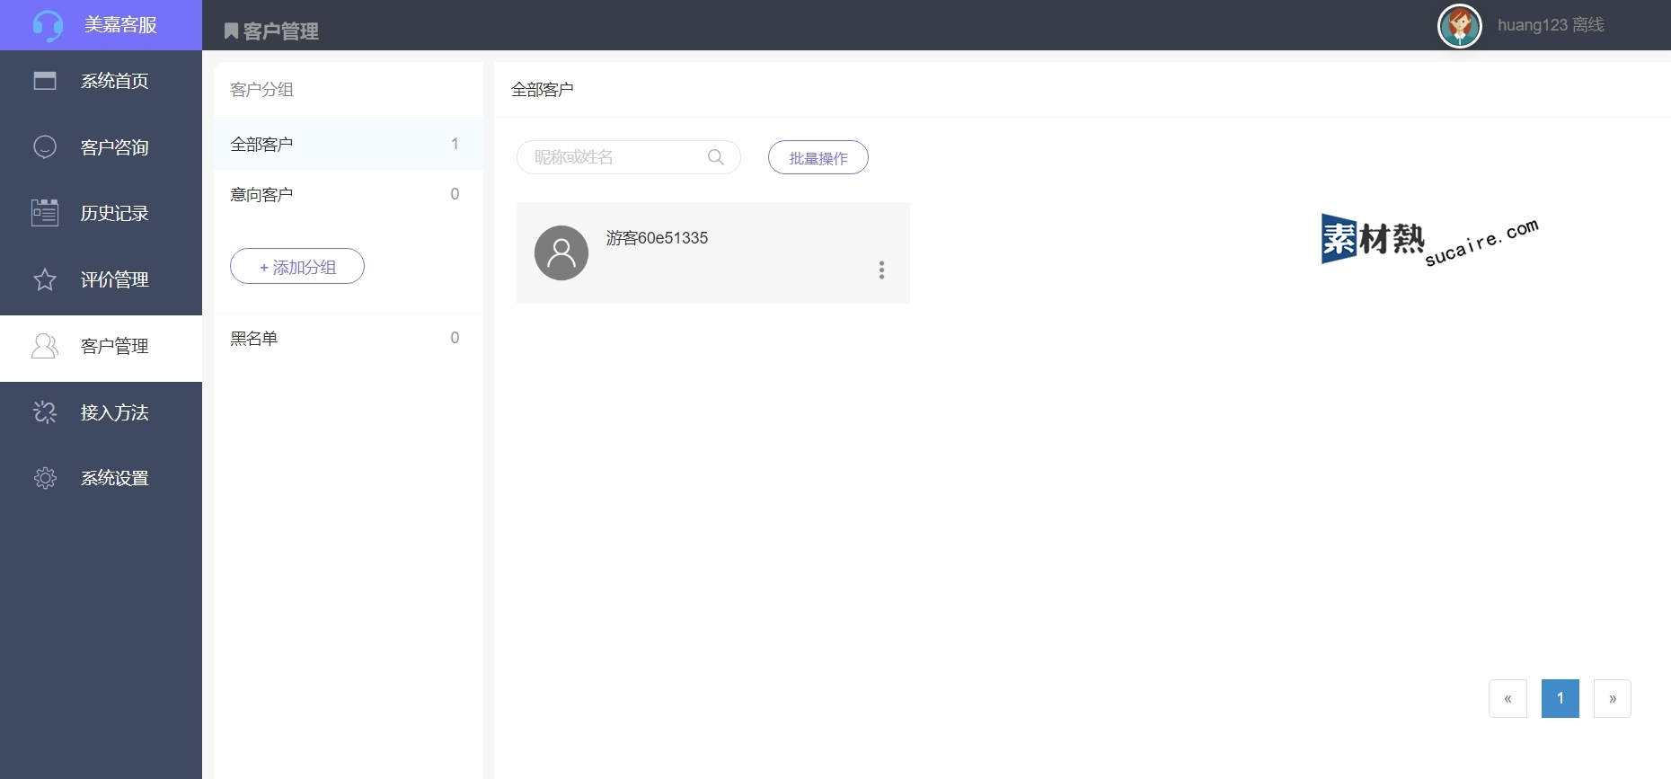Open 历史记录 from the sidebar

pos(101,213)
